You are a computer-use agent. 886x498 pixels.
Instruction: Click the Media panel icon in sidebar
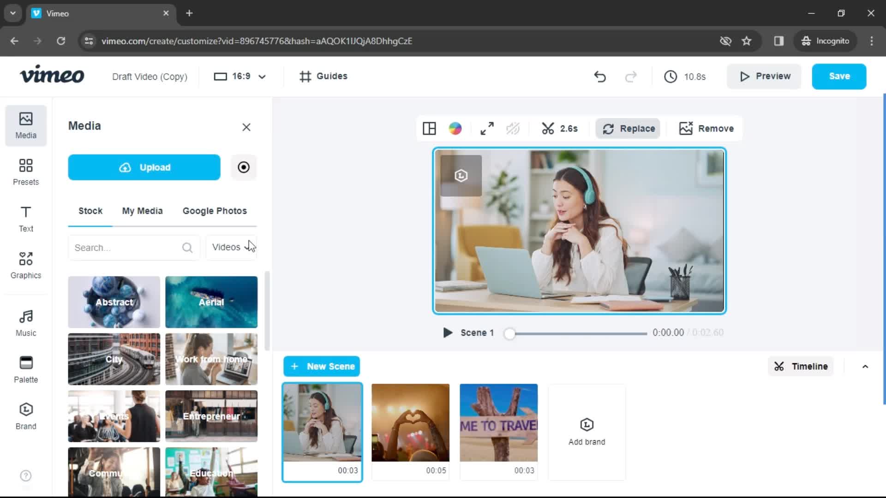[25, 125]
